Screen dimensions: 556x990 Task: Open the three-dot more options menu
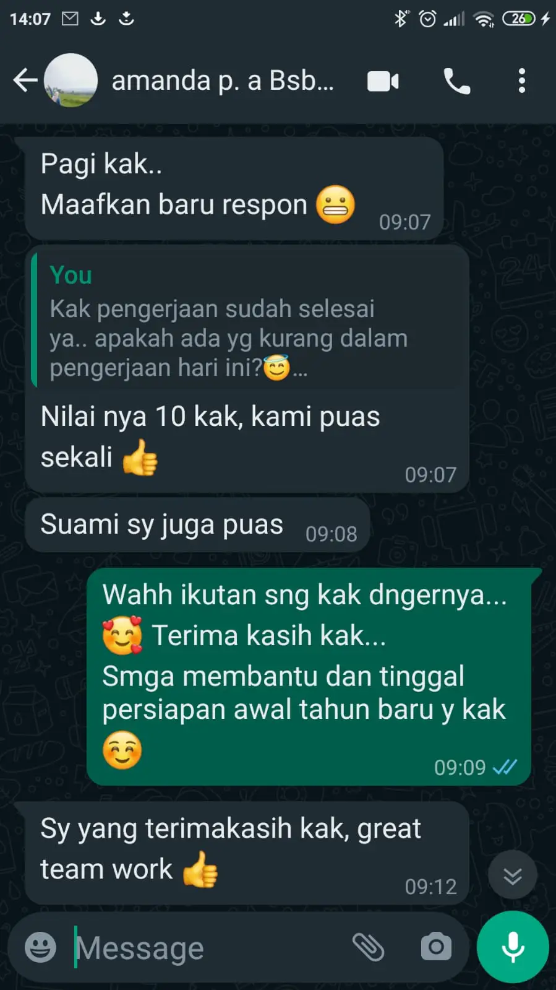(522, 81)
